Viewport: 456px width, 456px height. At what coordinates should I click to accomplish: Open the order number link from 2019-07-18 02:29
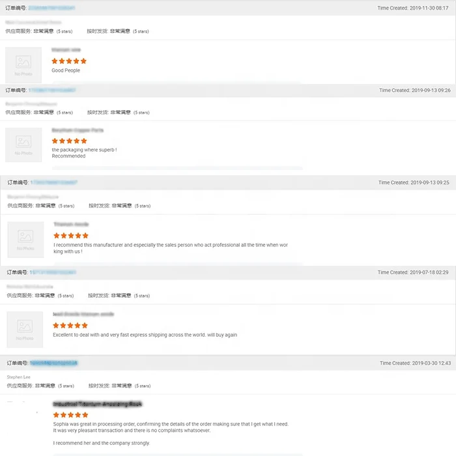53,272
